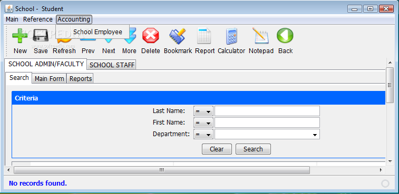Open the Notepad toolbar icon
Viewport: 399px width, 194px height.
click(261, 36)
